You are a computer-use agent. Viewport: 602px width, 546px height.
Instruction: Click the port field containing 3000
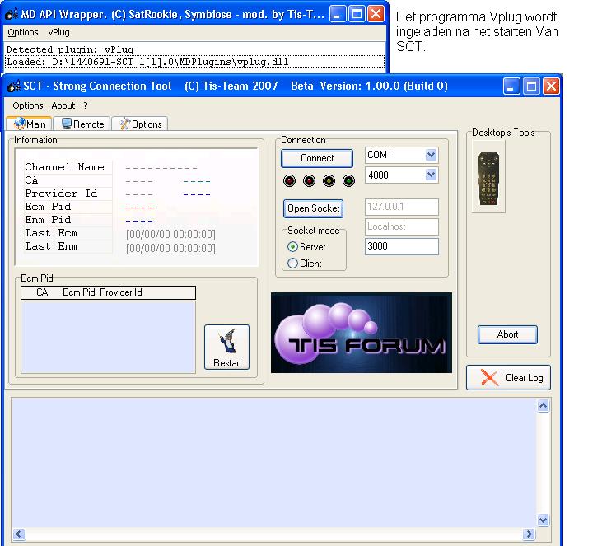(402, 246)
